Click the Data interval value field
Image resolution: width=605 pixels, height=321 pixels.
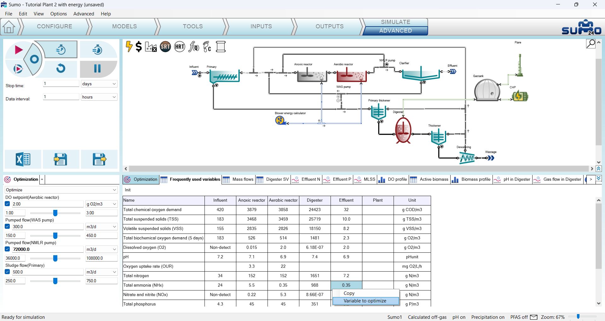pyautogui.click(x=61, y=97)
